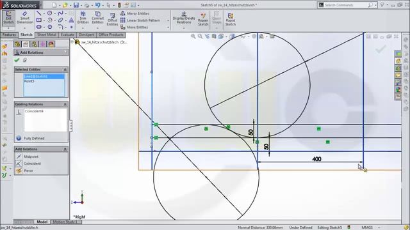This screenshot has height=230, width=410.
Task: Click Move Entities
Action: click(x=134, y=27)
